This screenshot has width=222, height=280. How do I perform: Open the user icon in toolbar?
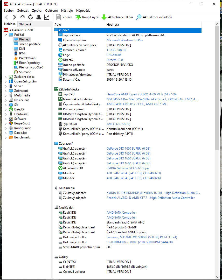[39, 17]
